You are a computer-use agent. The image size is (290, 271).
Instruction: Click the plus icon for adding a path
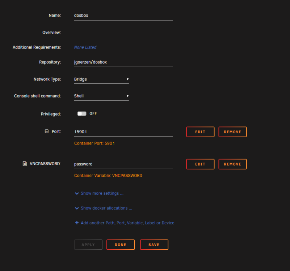click(x=77, y=223)
